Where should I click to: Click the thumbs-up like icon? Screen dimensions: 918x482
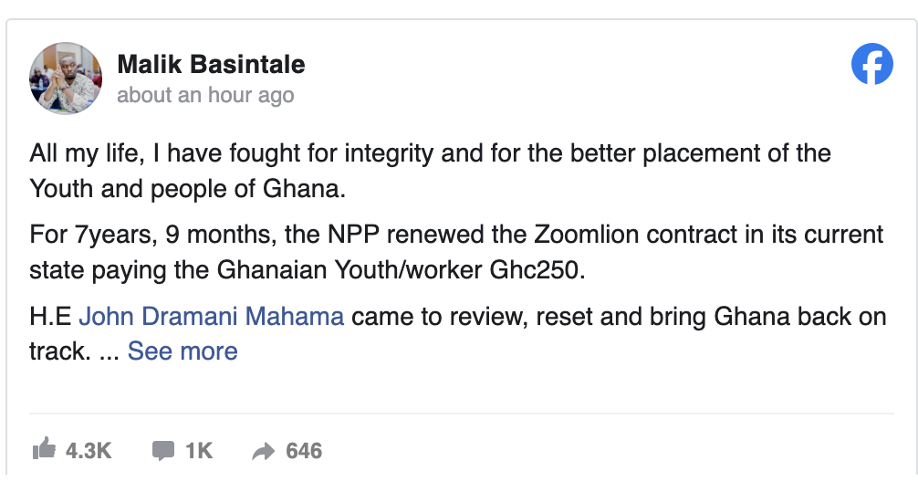44,449
